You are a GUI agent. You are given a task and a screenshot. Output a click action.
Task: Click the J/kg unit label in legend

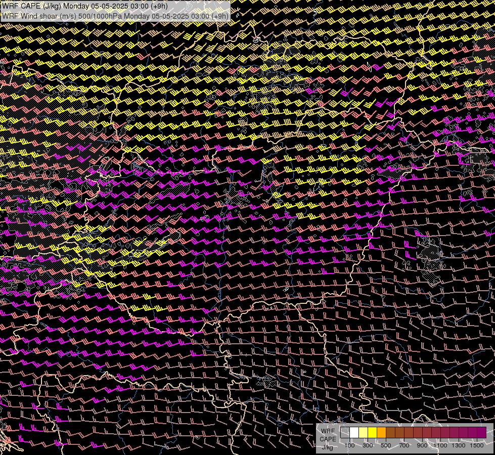(x=327, y=447)
